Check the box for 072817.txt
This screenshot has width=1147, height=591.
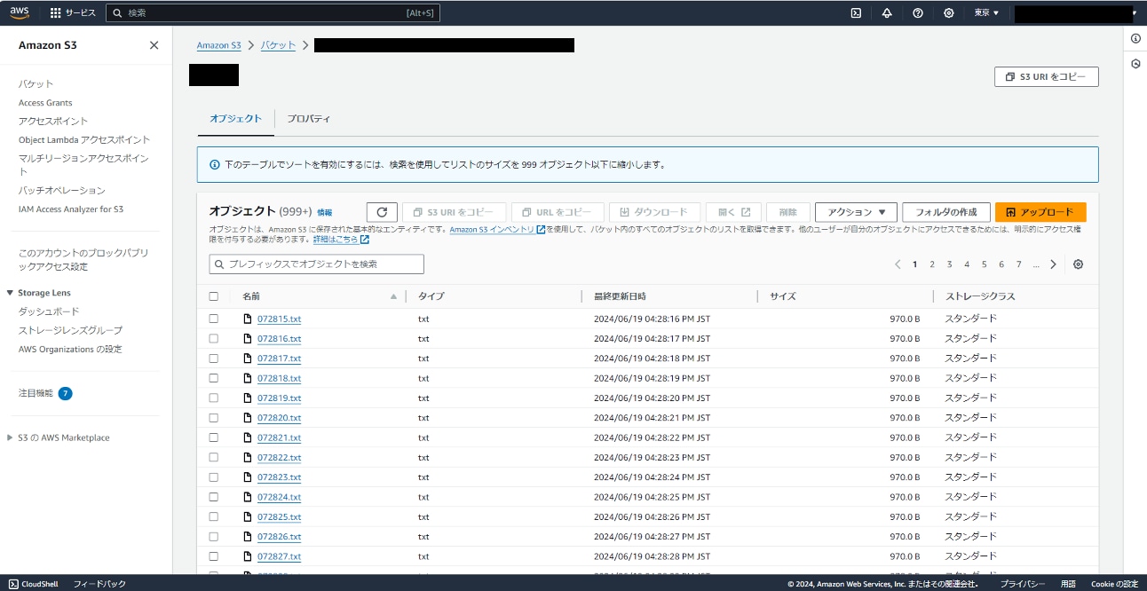pos(213,359)
